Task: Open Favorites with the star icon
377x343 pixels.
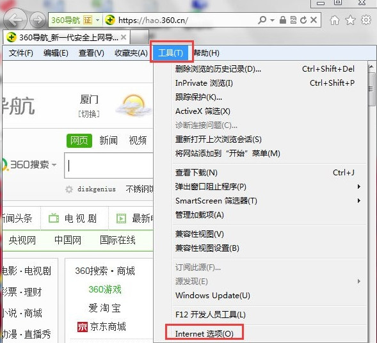Action: point(350,20)
